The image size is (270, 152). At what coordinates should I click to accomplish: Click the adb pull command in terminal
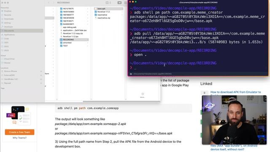tap(198, 35)
